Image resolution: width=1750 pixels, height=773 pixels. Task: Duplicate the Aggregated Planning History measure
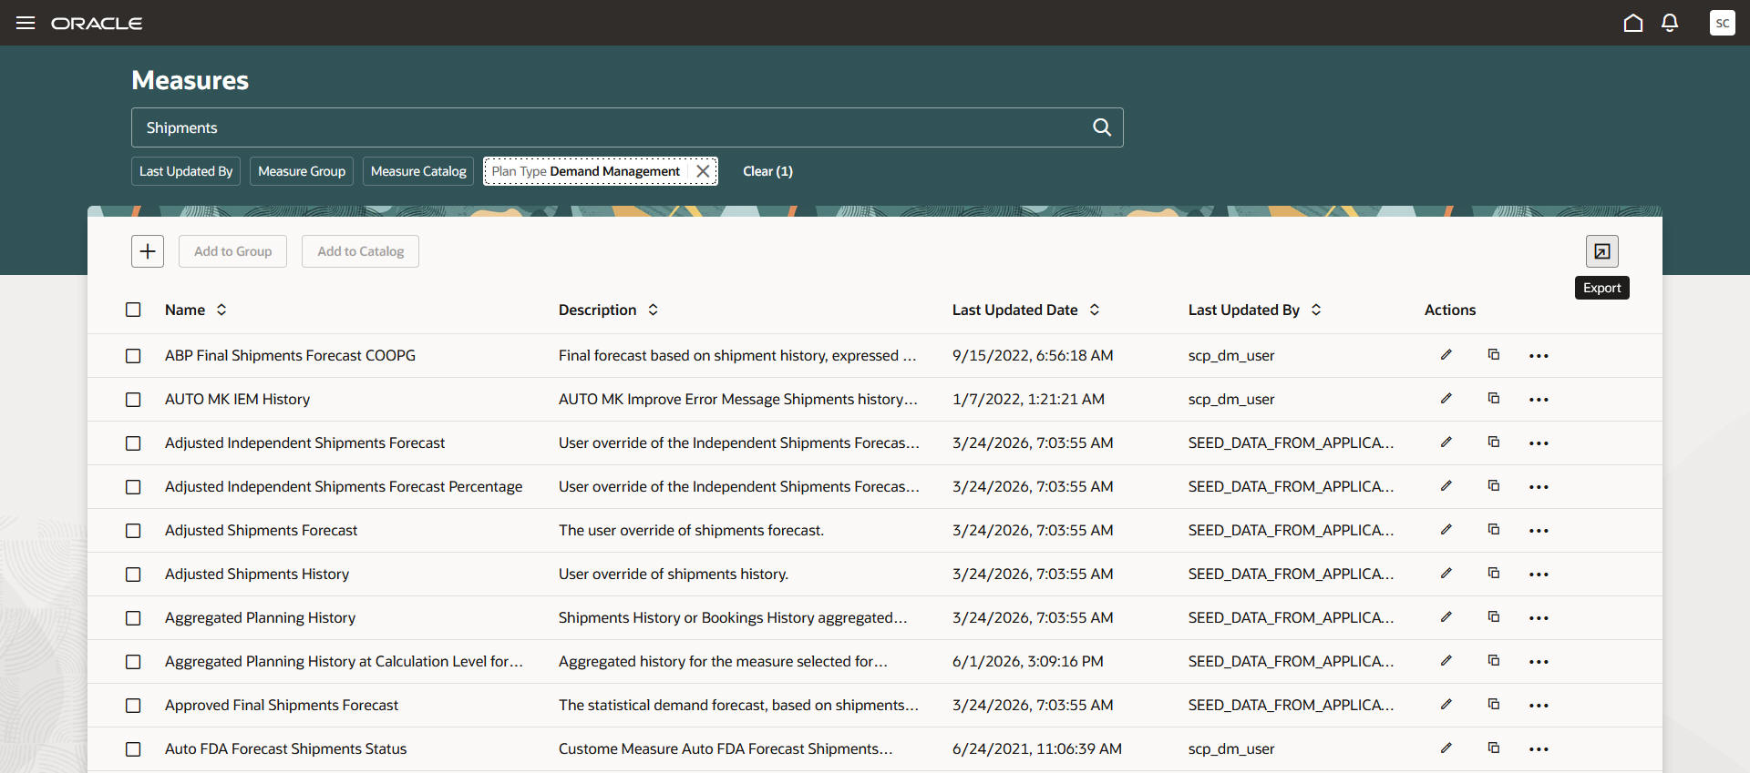click(1493, 617)
